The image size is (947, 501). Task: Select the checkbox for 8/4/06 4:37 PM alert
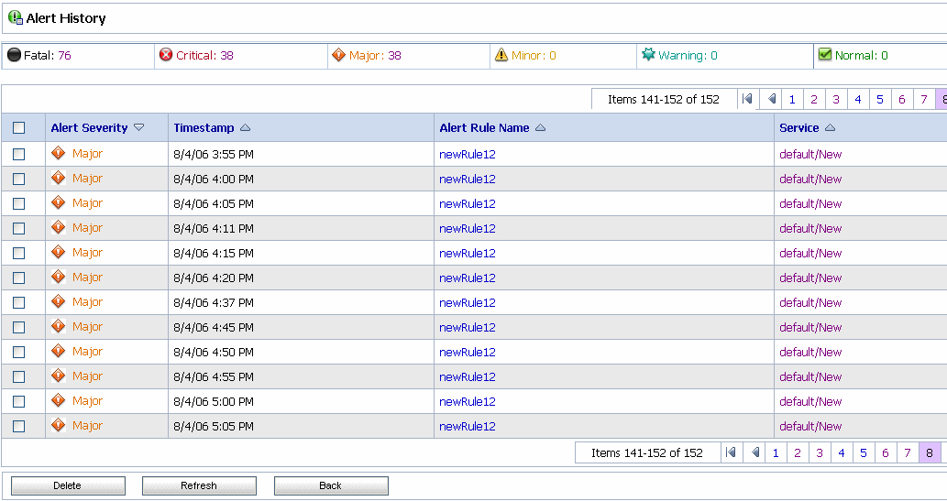18,303
